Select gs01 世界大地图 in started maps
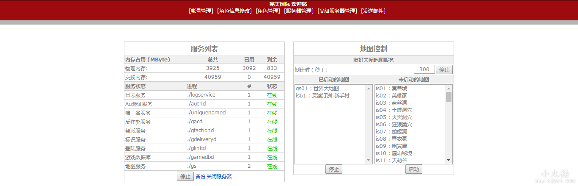578x186 pixels. [x=317, y=89]
